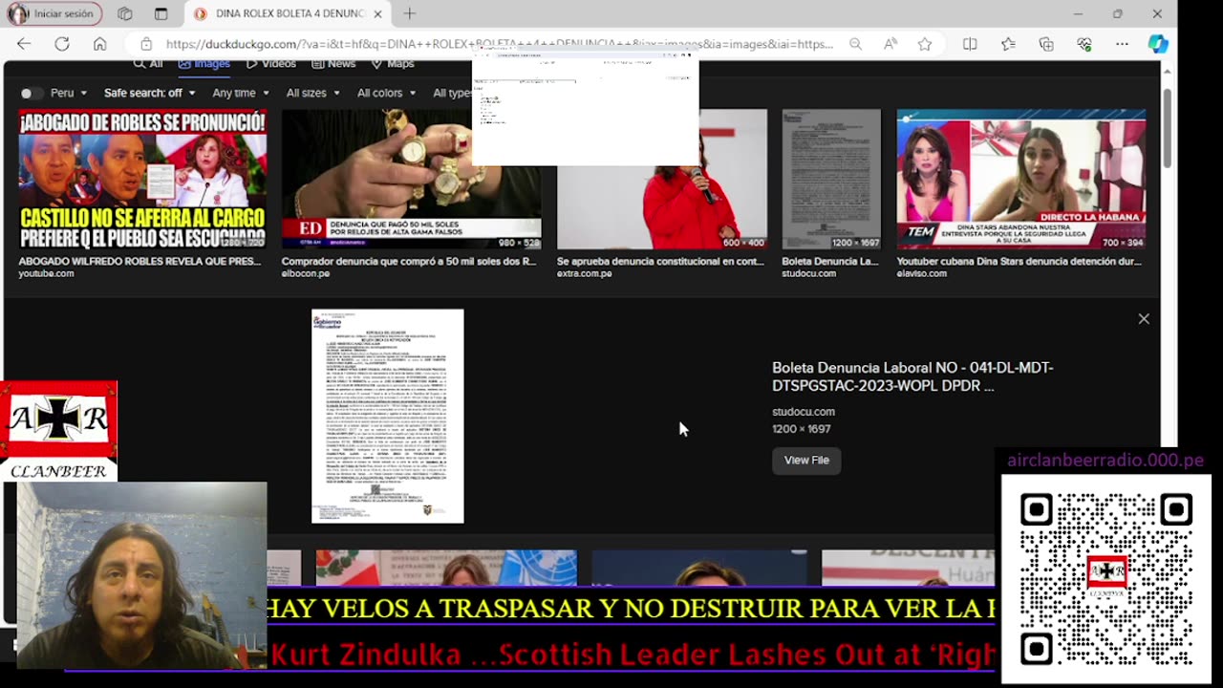The height and width of the screenshot is (688, 1223).
Task: Open the UN emblem image result in bottom row
Action: pos(446,568)
